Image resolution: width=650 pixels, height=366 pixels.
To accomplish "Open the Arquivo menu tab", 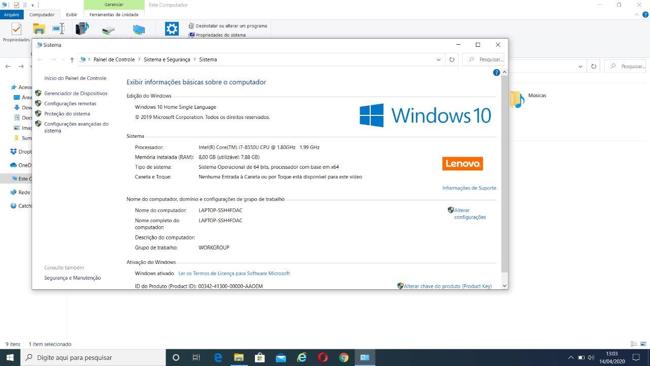I will (12, 15).
